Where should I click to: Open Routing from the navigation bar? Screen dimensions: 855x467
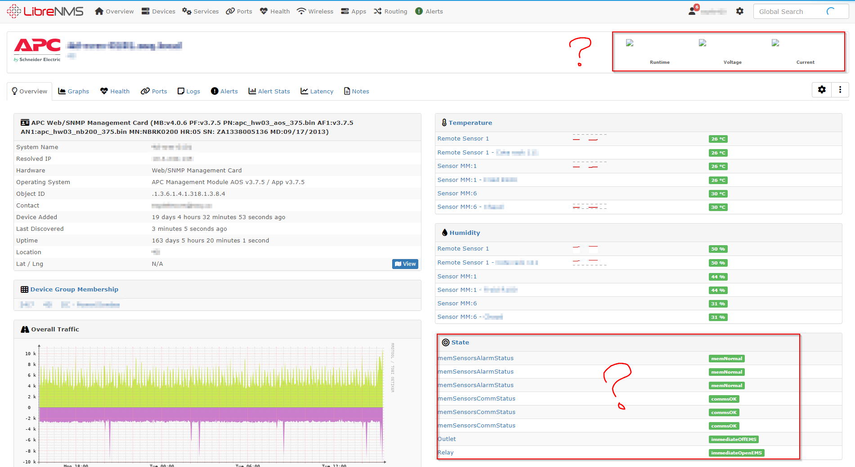(390, 11)
